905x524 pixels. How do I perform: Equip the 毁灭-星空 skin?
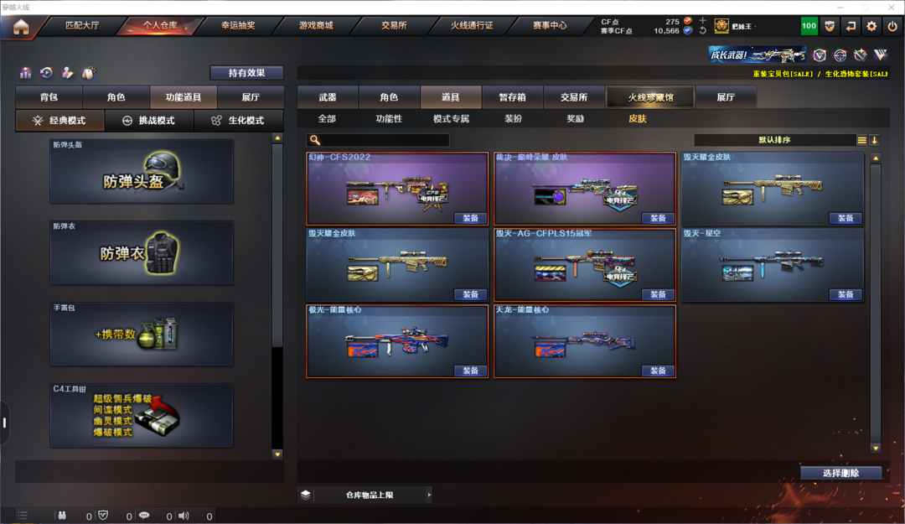846,294
